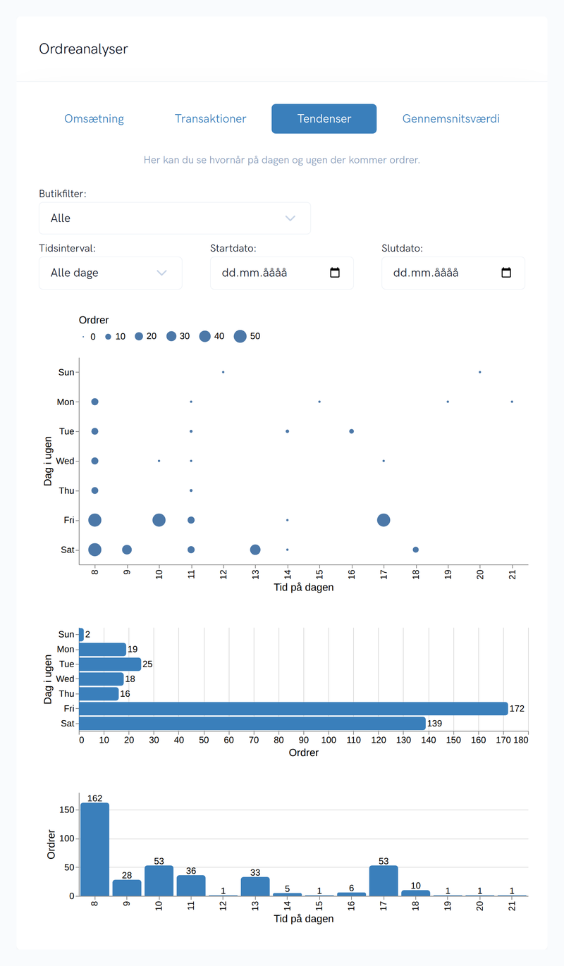564x966 pixels.
Task: Select the Monday bubble at hour 8
Action: tap(95, 402)
